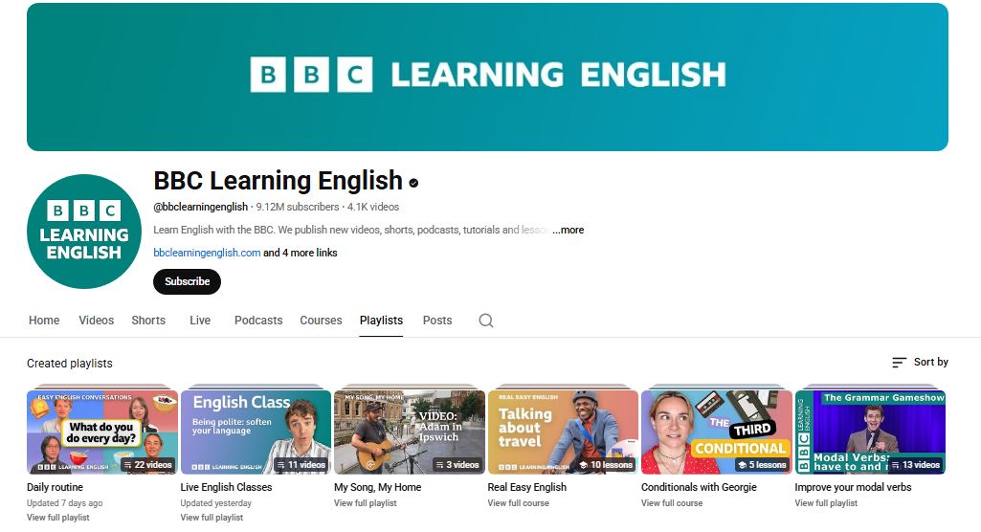Open the Posts tab

point(437,321)
